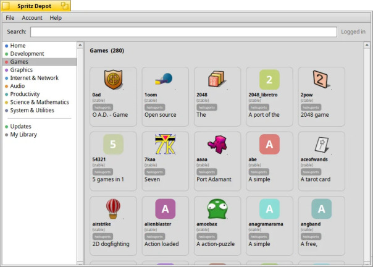Image resolution: width=373 pixels, height=267 pixels.
Task: Click the abe red A icon
Action: point(269,145)
